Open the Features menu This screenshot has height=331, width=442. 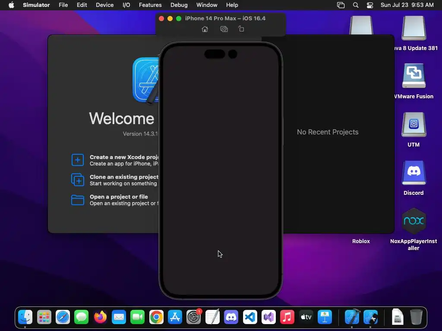click(150, 5)
